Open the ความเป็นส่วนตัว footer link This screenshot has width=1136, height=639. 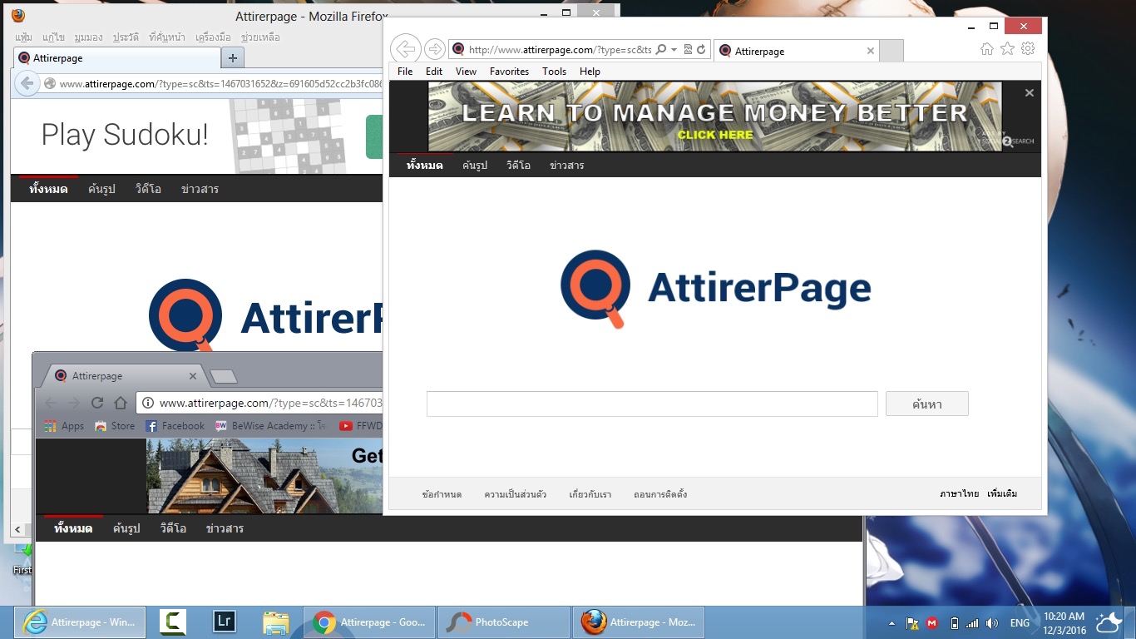point(516,494)
